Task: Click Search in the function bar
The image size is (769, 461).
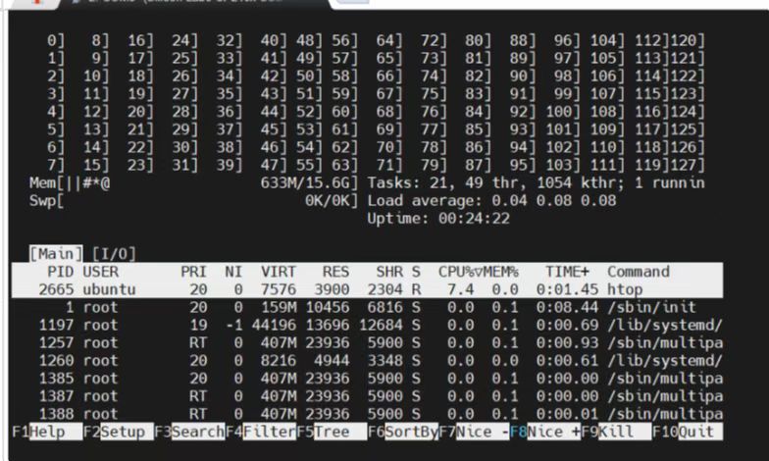Action: 198,432
